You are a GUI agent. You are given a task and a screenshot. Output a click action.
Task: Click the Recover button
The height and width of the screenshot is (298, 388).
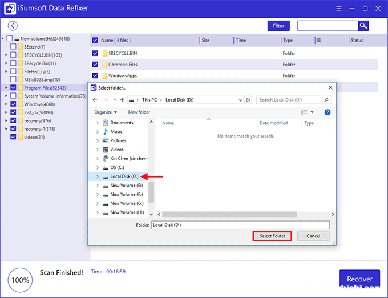pyautogui.click(x=359, y=279)
